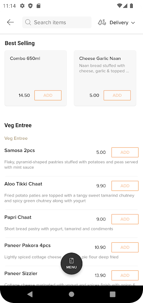
Task: Expand the Delivery dropdown chevron
Action: (x=133, y=23)
